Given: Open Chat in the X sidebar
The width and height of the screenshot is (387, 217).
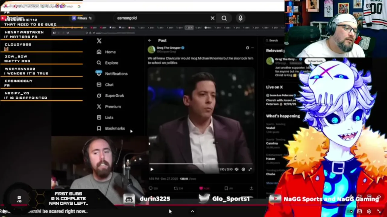Looking at the screenshot, I should [x=105, y=85].
